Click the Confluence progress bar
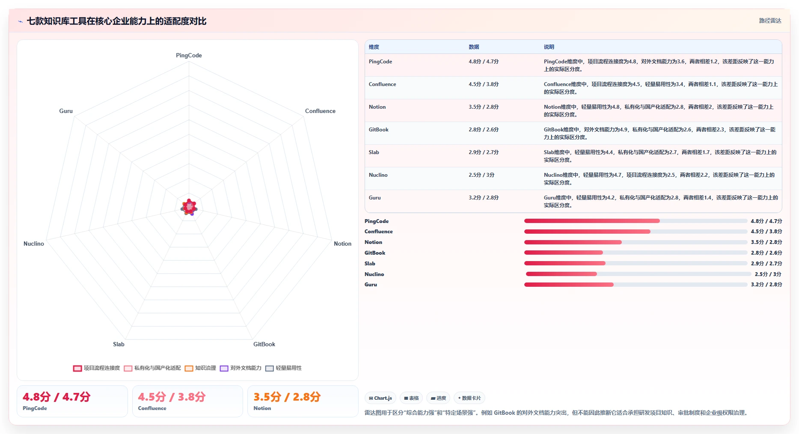Screen dimensions: 799x434 636,232
